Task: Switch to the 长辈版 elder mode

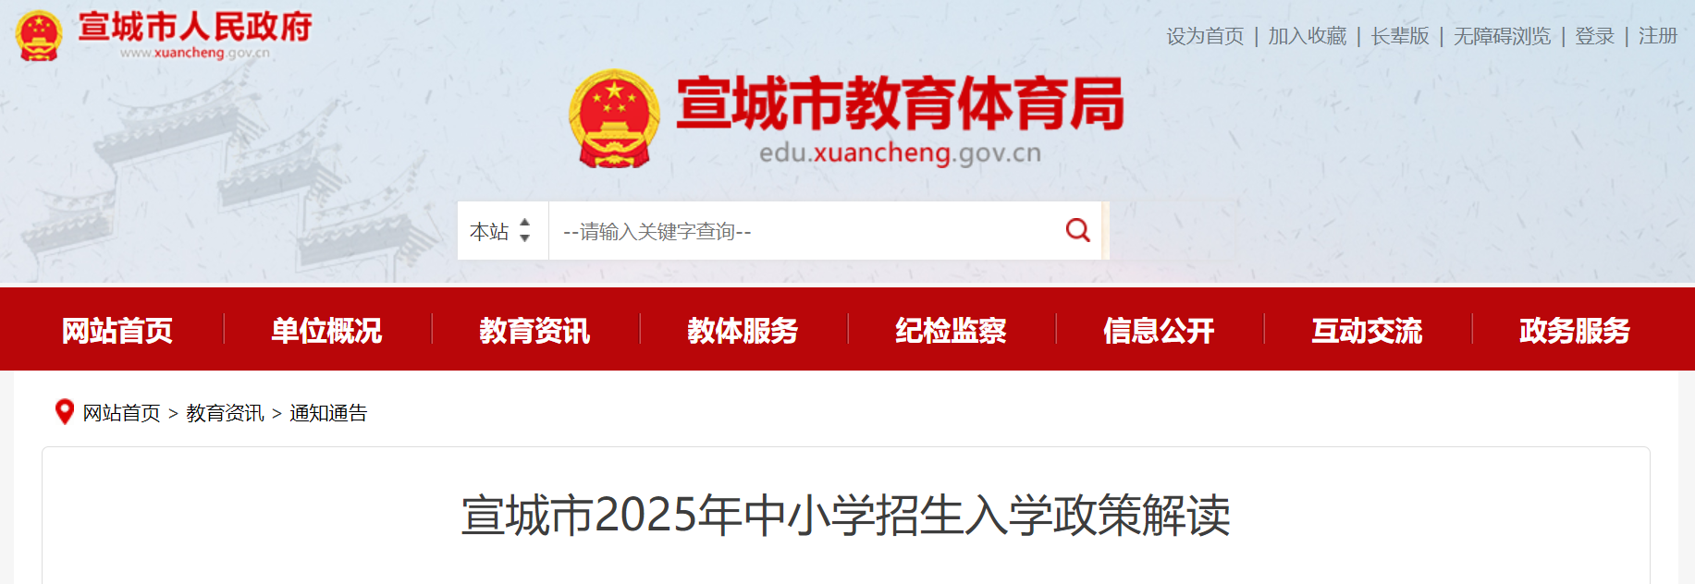Action: [x=1400, y=36]
